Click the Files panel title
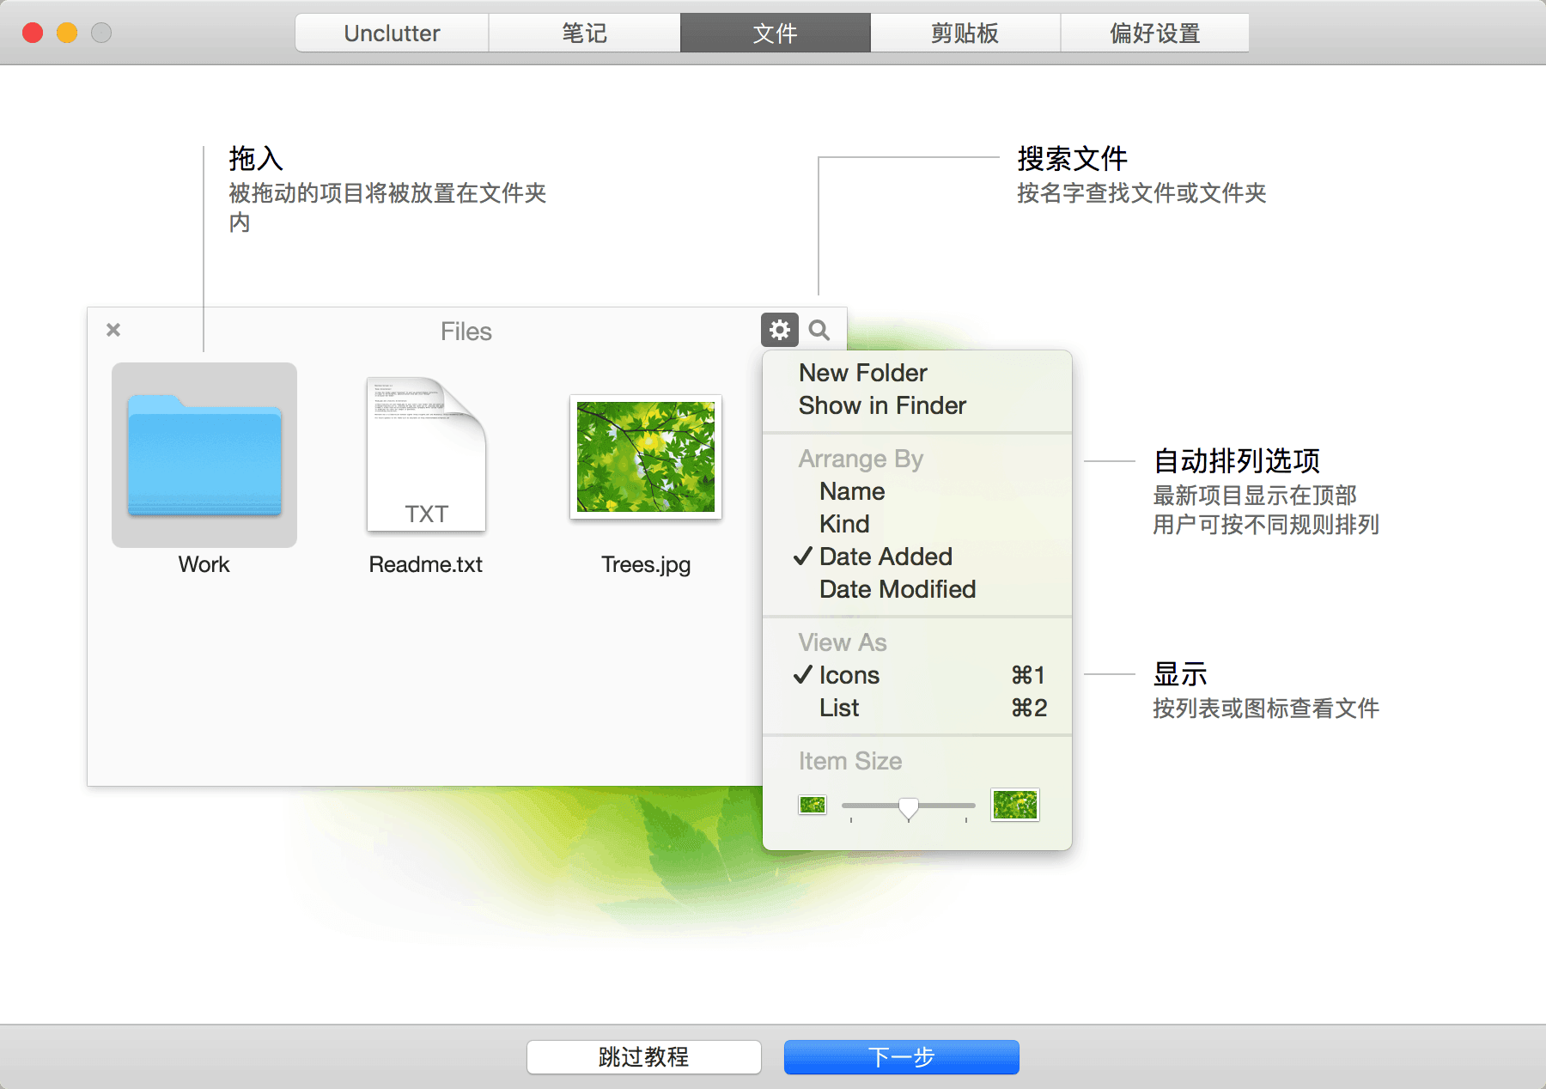Image resolution: width=1546 pixels, height=1089 pixels. (x=466, y=332)
